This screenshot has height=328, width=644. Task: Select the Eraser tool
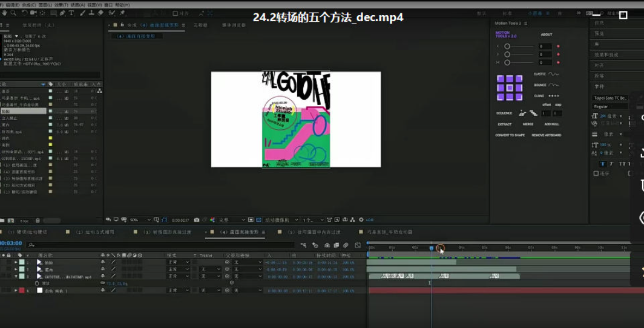click(x=100, y=13)
